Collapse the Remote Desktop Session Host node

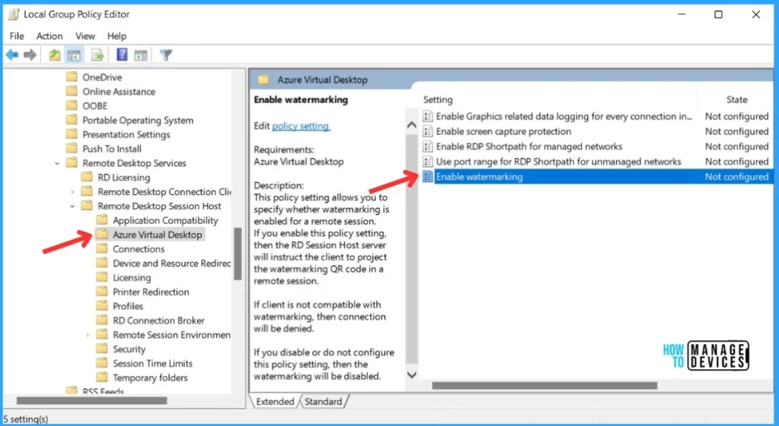click(x=72, y=206)
